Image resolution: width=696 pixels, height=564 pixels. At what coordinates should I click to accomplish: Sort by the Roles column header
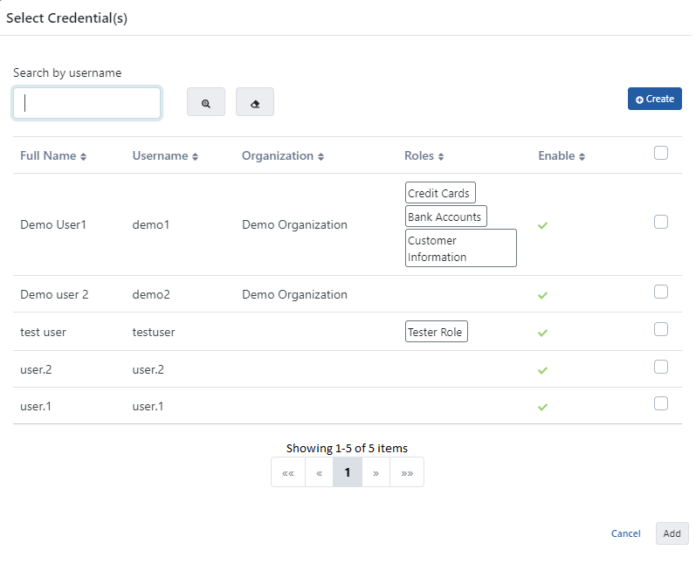click(424, 156)
